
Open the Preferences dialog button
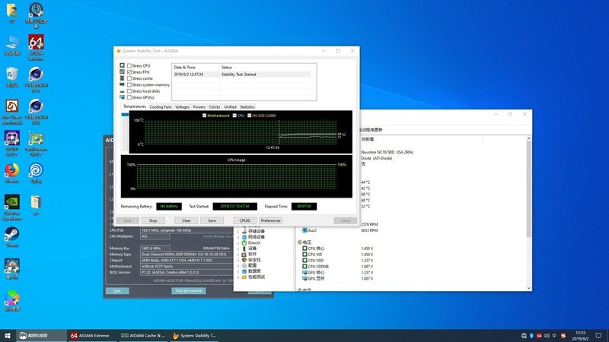pos(270,220)
